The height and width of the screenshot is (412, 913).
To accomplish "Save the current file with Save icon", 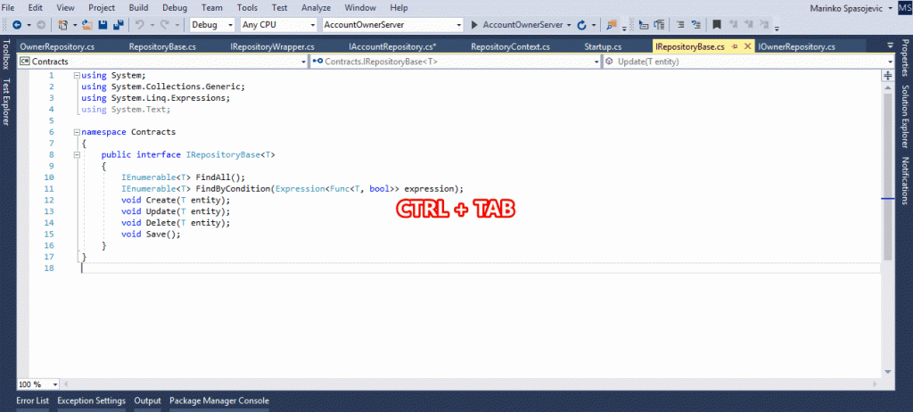I will tap(104, 25).
